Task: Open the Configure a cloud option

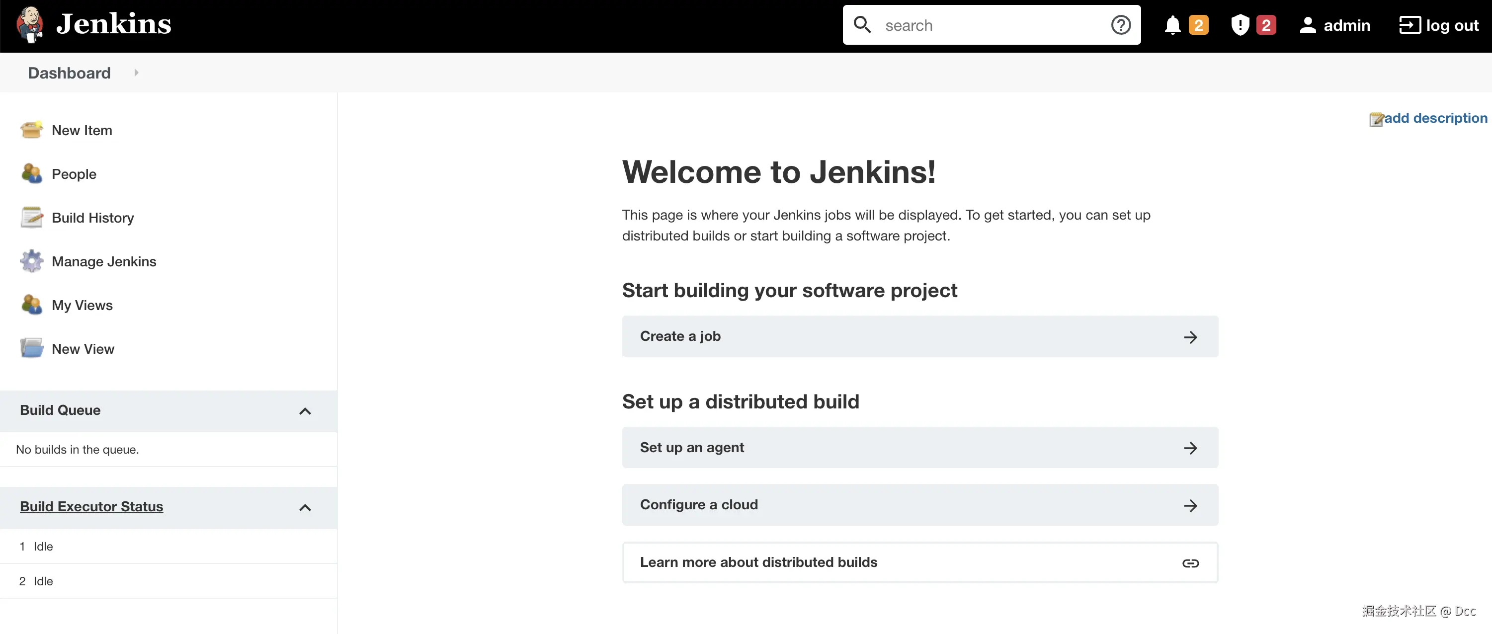Action: point(919,505)
